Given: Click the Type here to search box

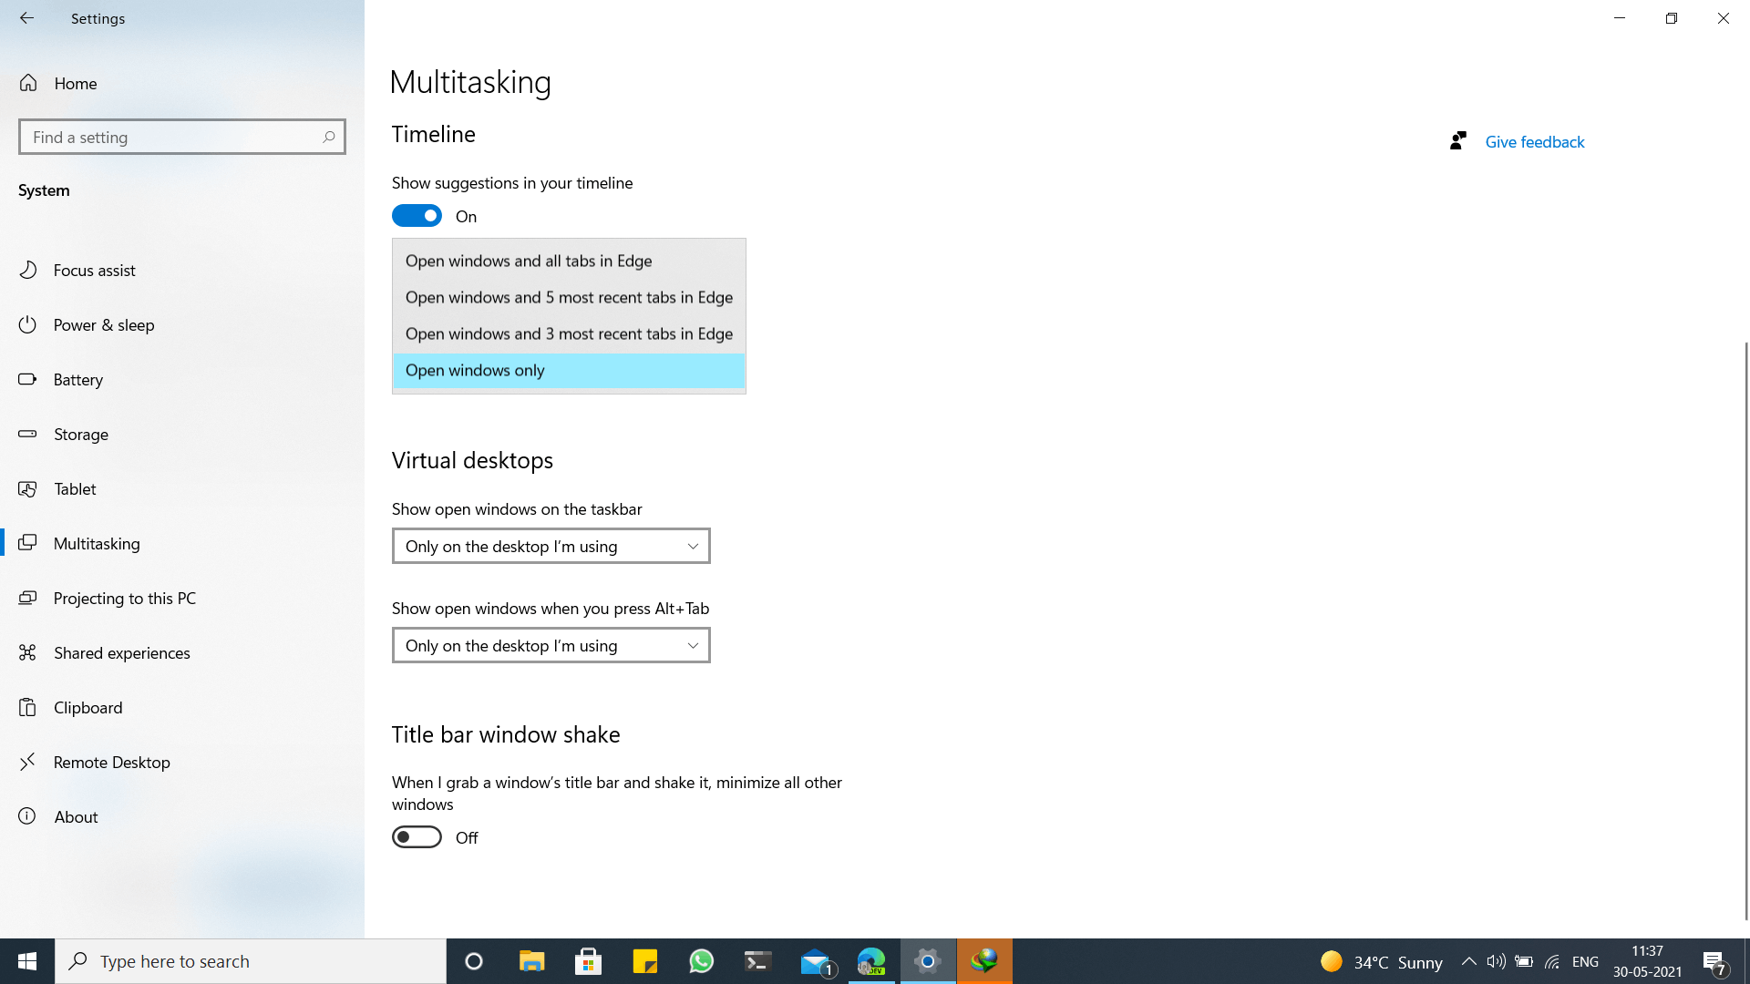Looking at the screenshot, I should click(251, 961).
